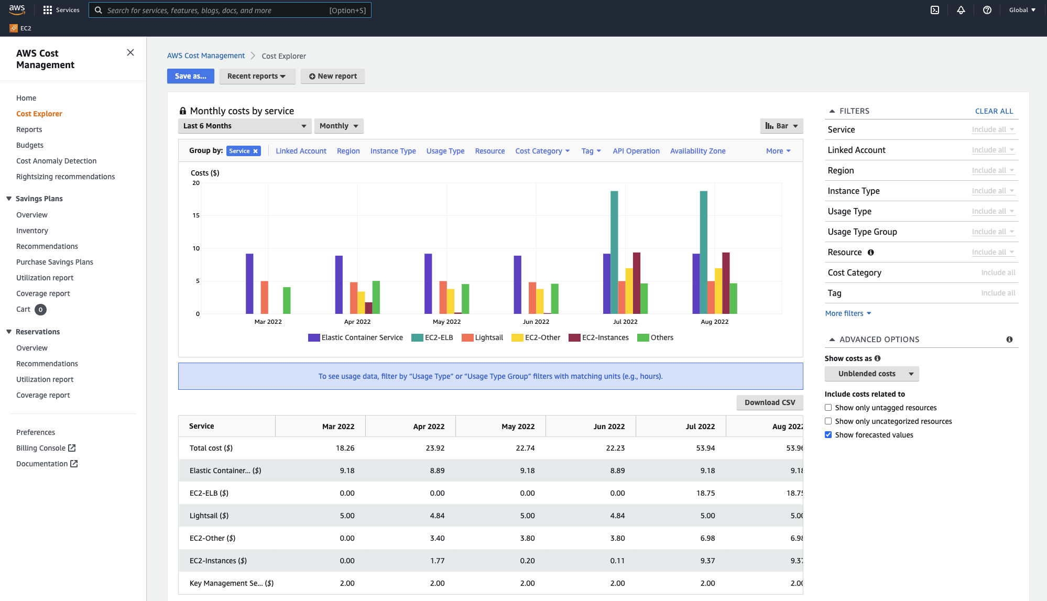Click the Reservations sidebar section icon
The height and width of the screenshot is (601, 1047).
click(9, 331)
